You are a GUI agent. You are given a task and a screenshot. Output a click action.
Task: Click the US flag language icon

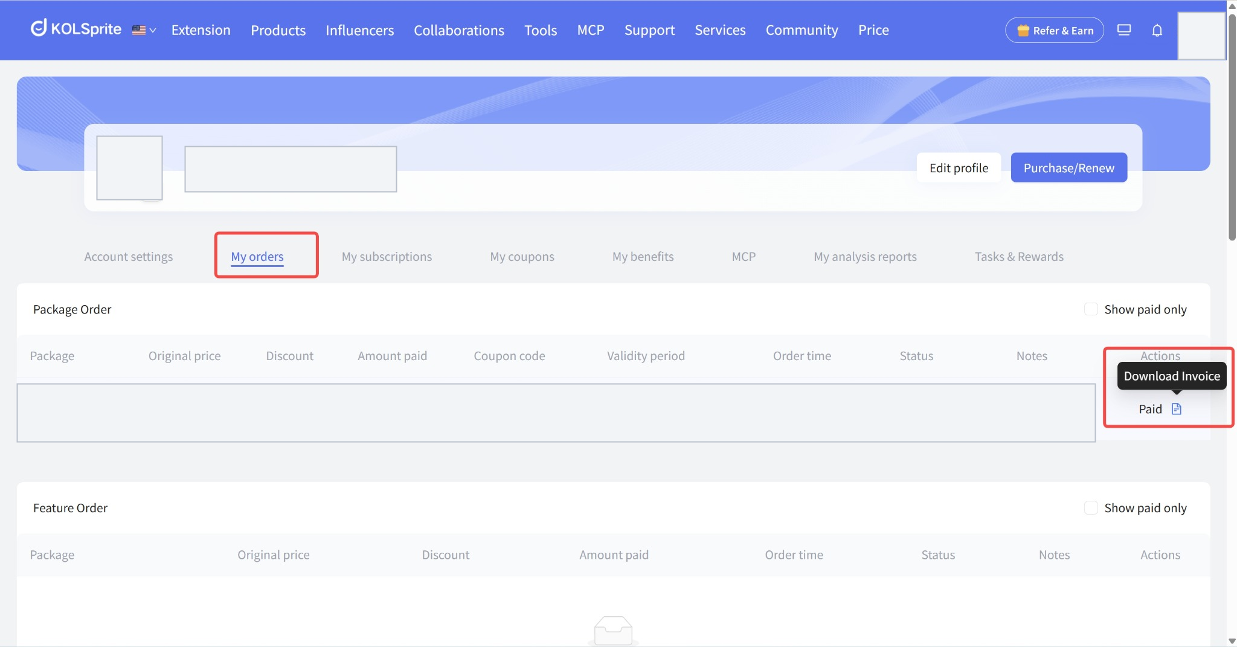click(139, 30)
